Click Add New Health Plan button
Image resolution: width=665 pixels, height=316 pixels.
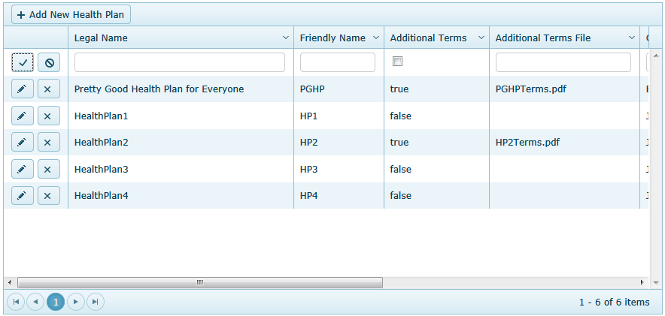click(71, 14)
